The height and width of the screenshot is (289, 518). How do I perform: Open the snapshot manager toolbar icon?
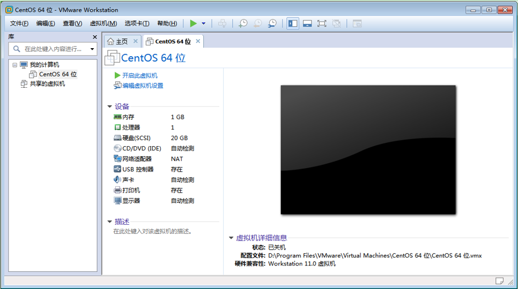pos(272,24)
